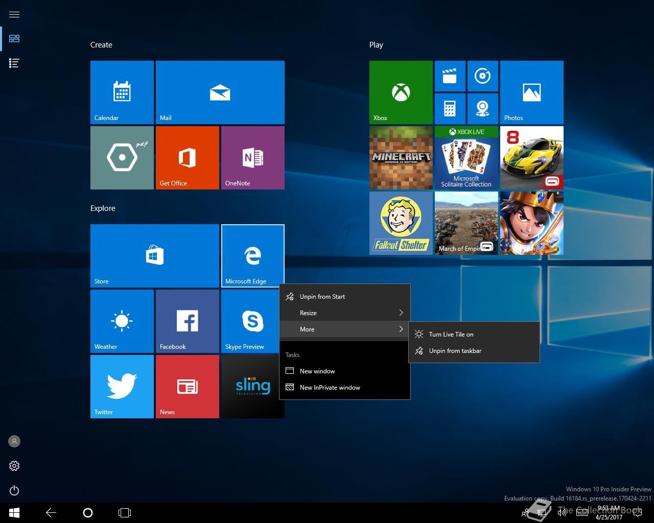Open the Facebook tile
Image resolution: width=654 pixels, height=523 pixels.
pyautogui.click(x=188, y=321)
